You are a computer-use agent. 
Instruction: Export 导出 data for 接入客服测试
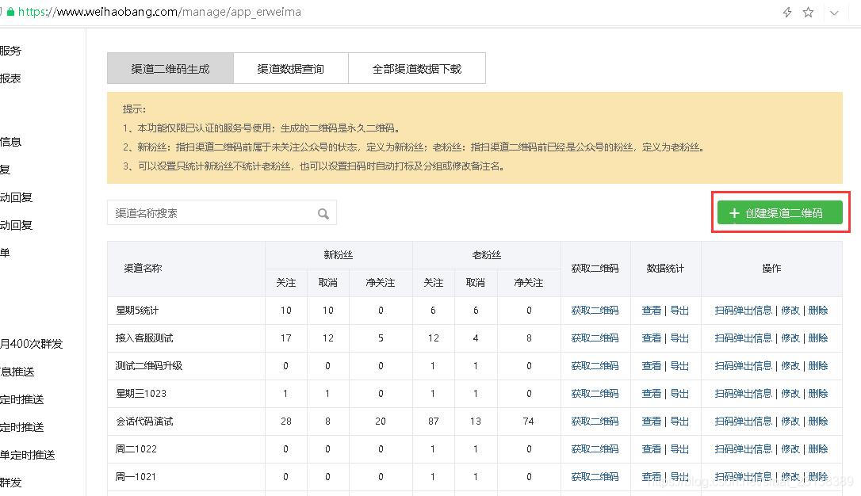point(679,338)
